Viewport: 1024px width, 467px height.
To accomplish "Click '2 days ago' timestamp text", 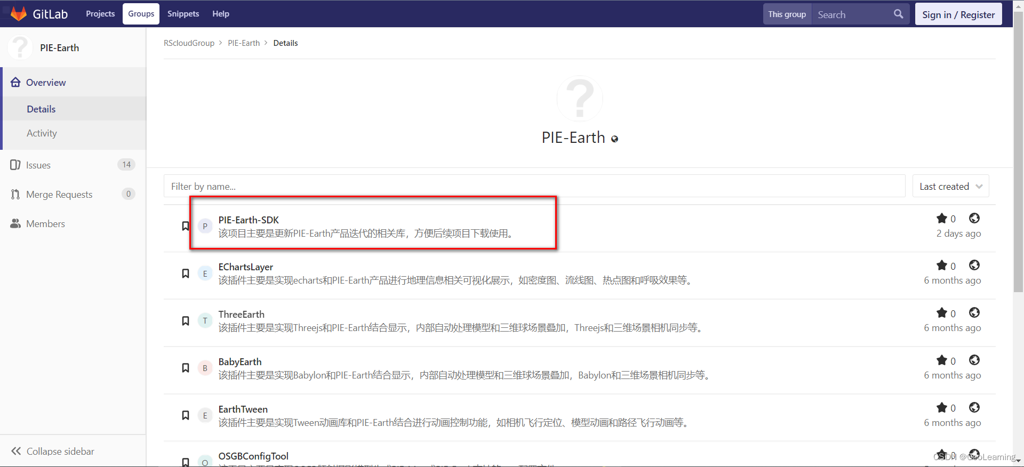I will 958,233.
